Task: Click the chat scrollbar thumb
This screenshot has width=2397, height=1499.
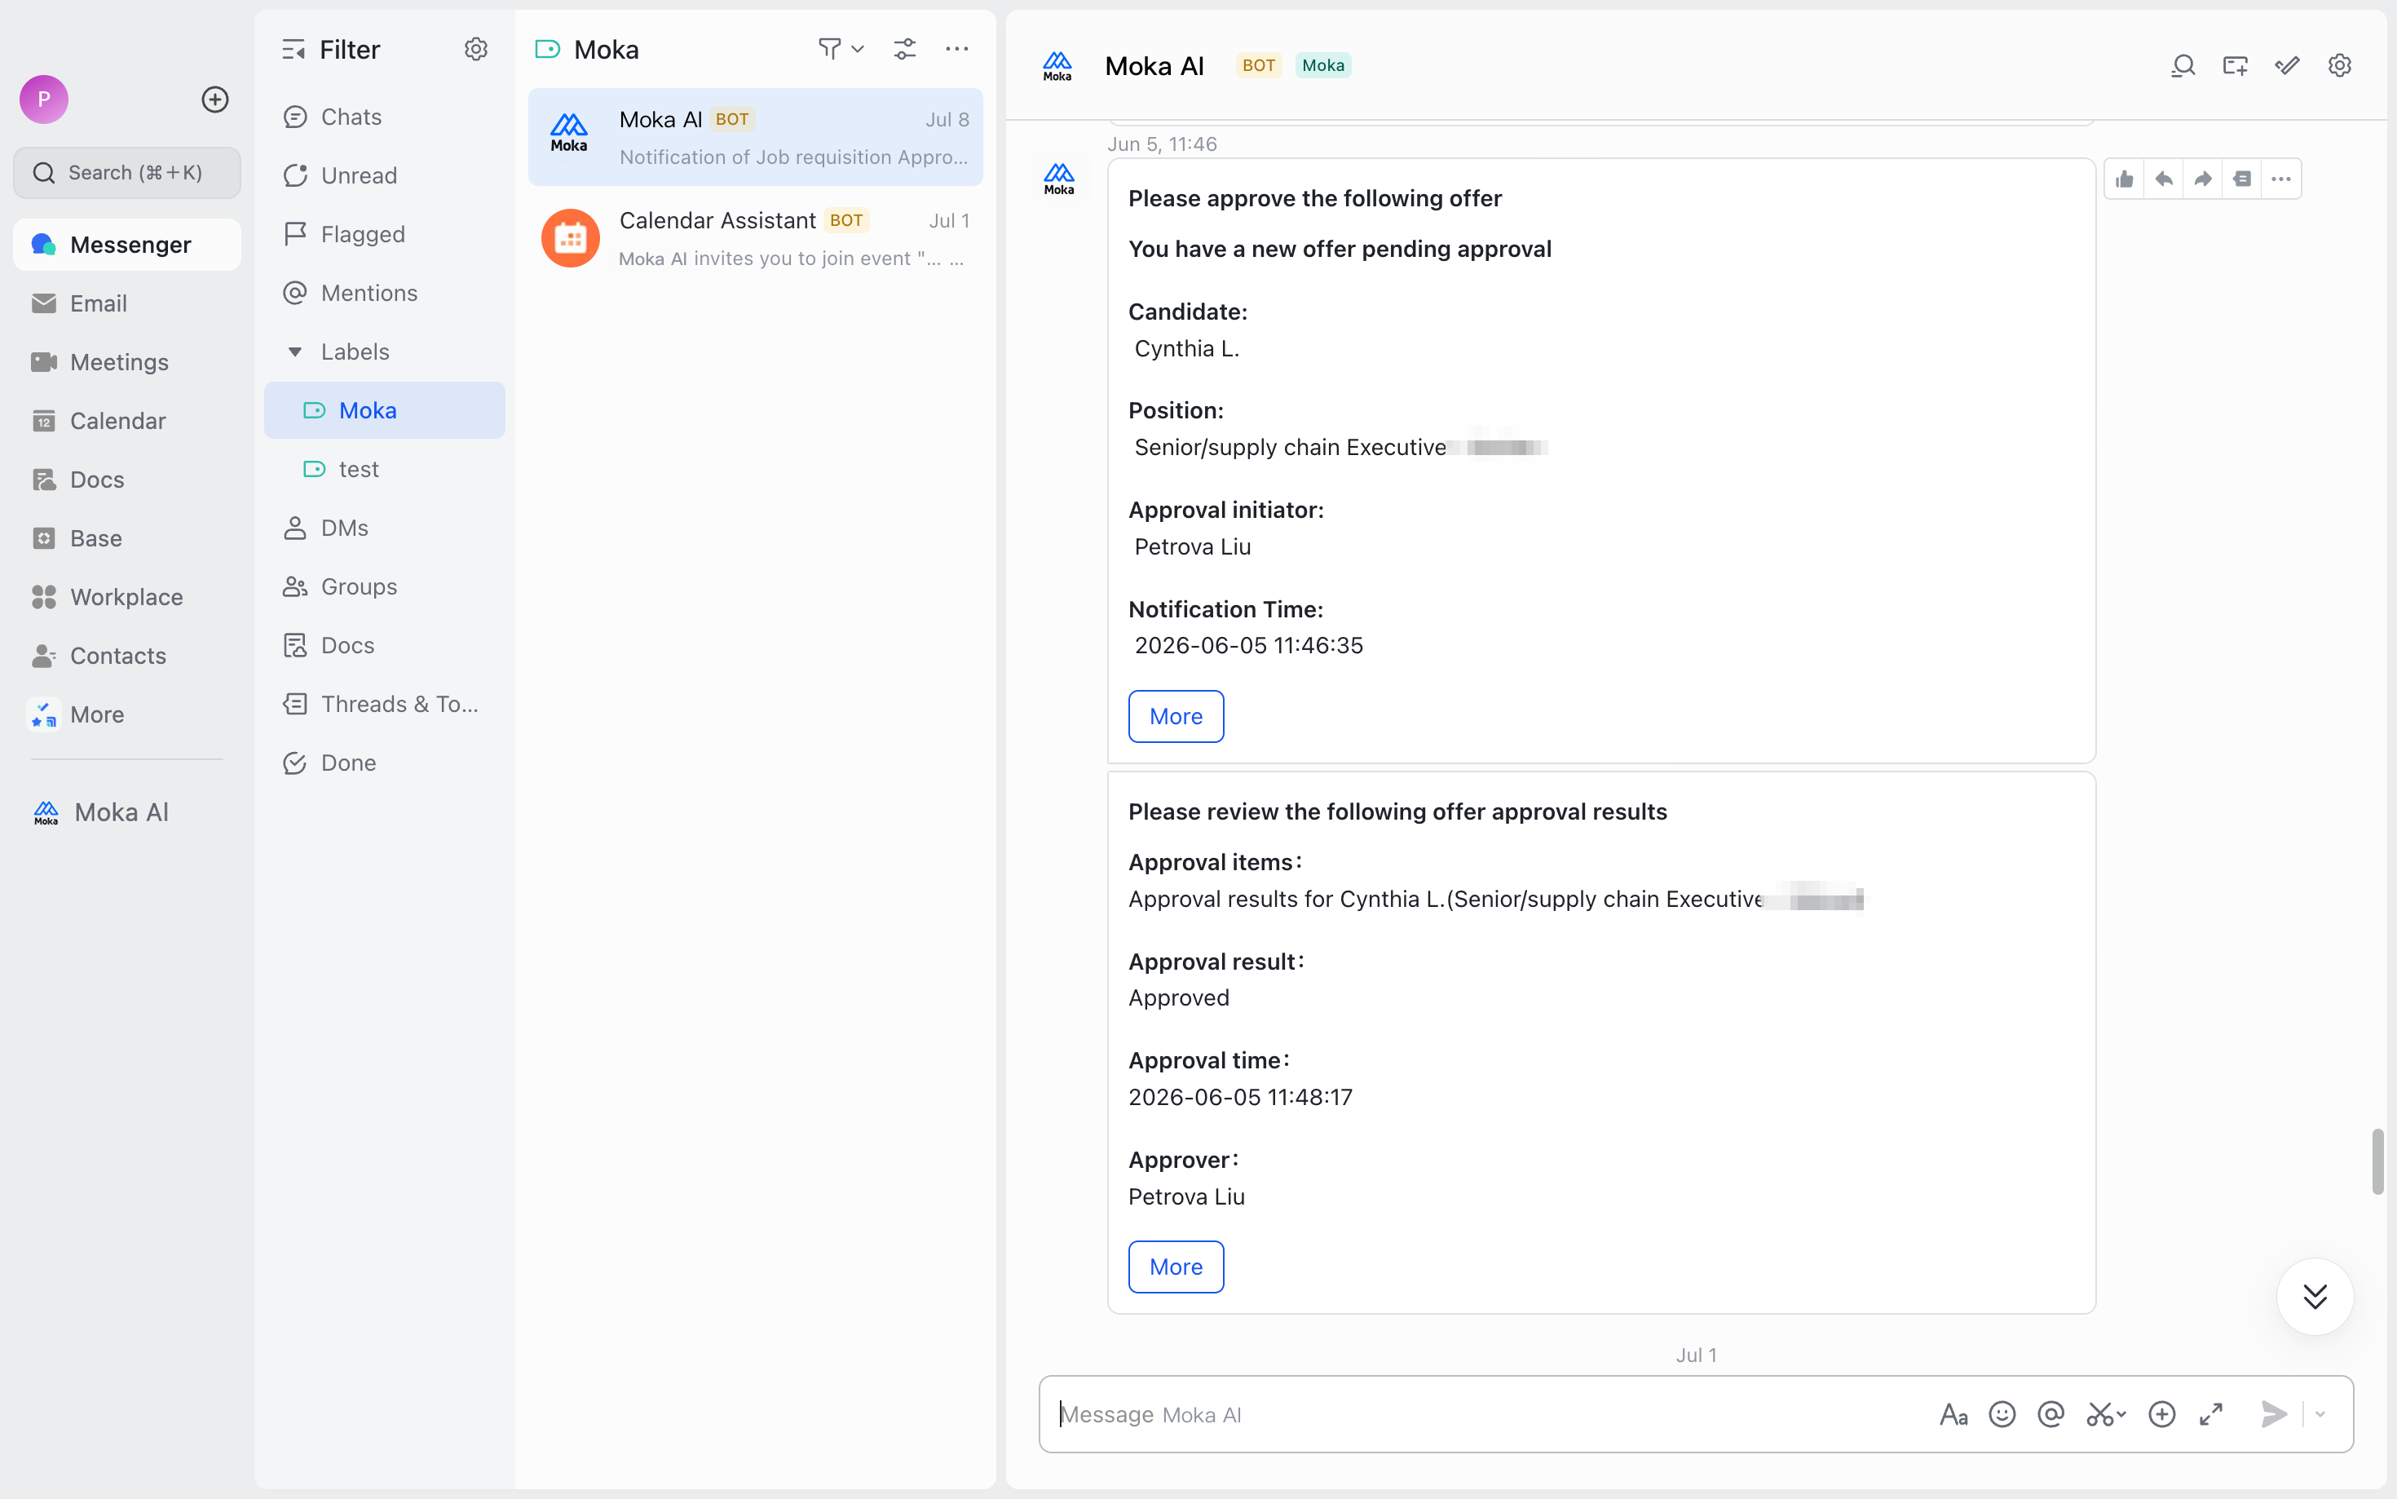Action: (2377, 1162)
